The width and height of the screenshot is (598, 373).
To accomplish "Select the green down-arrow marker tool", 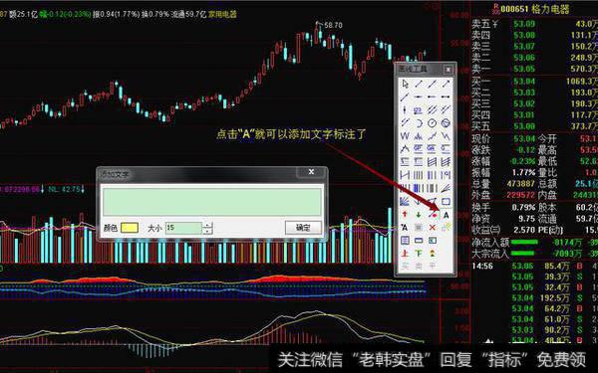I will [x=419, y=215].
